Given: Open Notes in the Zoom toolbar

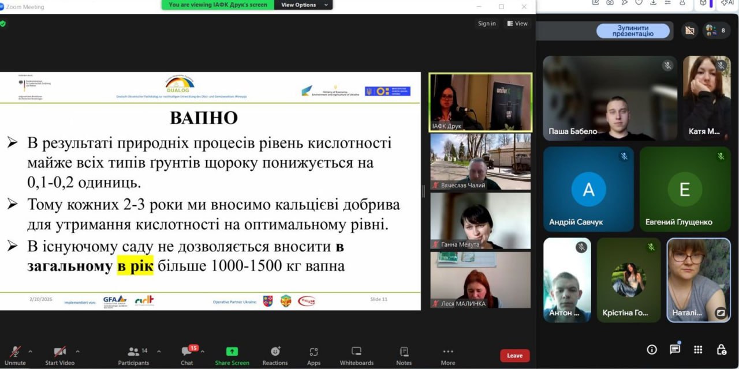Looking at the screenshot, I should pos(404,356).
